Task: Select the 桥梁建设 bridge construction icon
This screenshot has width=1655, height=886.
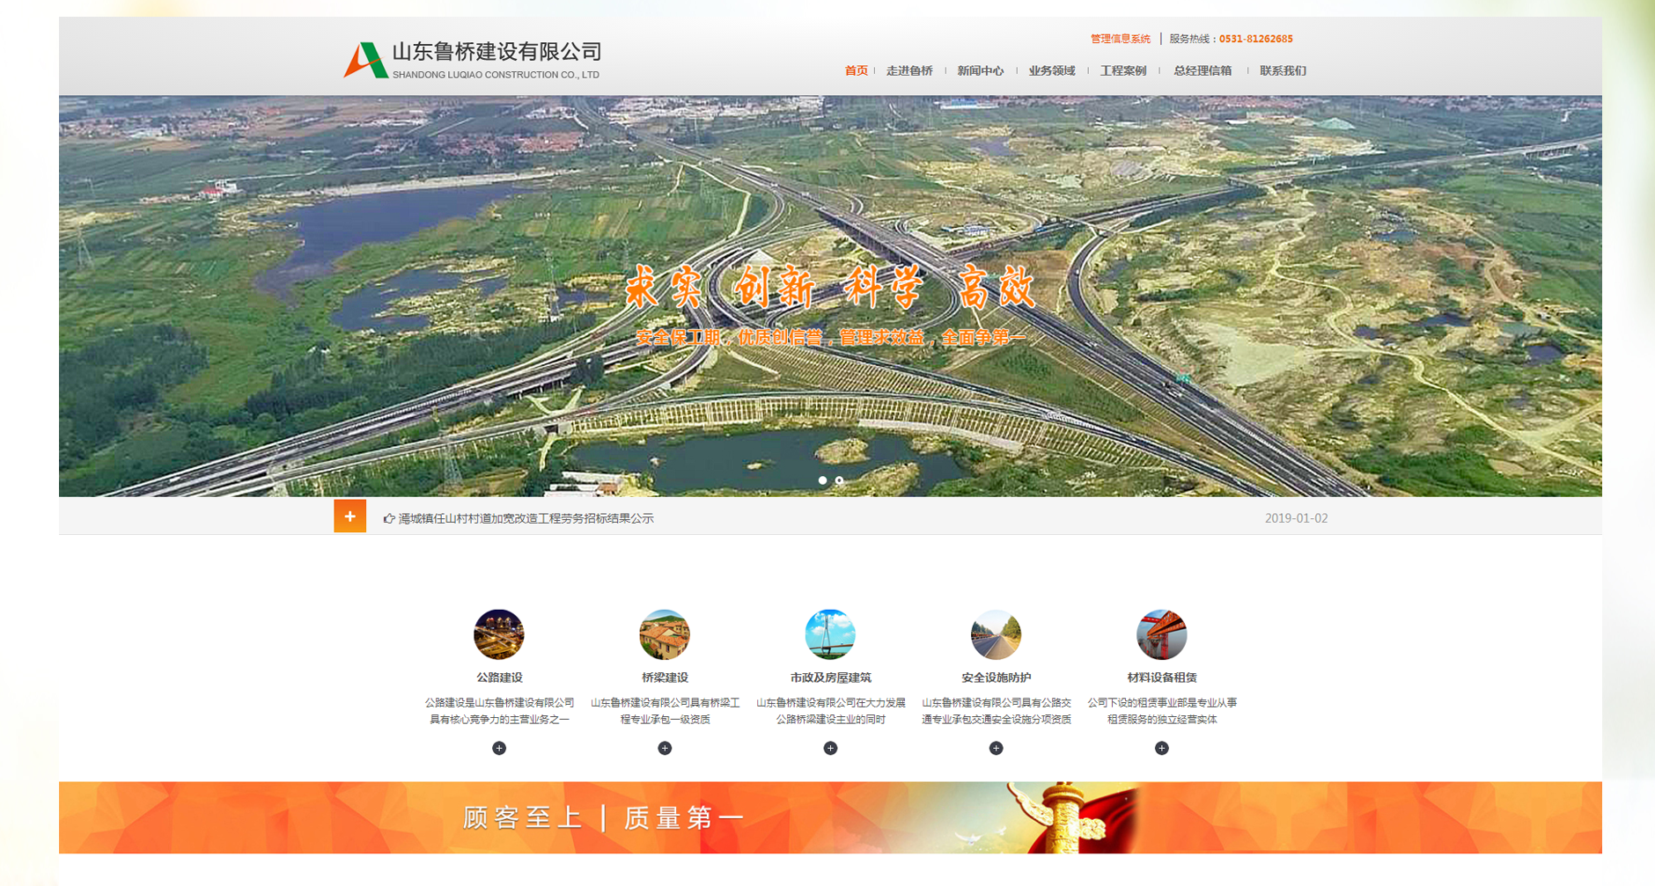Action: pyautogui.click(x=666, y=635)
